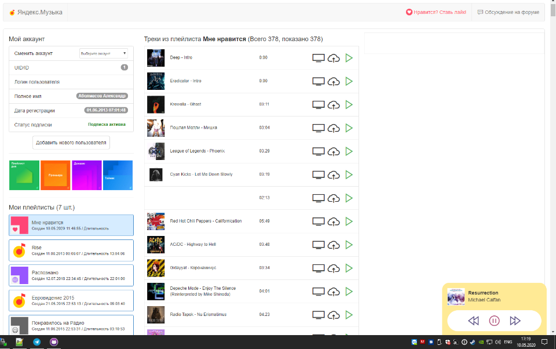Click monitor icon for League of Legends - Phoenix
This screenshot has height=349, width=556.
coord(319,151)
